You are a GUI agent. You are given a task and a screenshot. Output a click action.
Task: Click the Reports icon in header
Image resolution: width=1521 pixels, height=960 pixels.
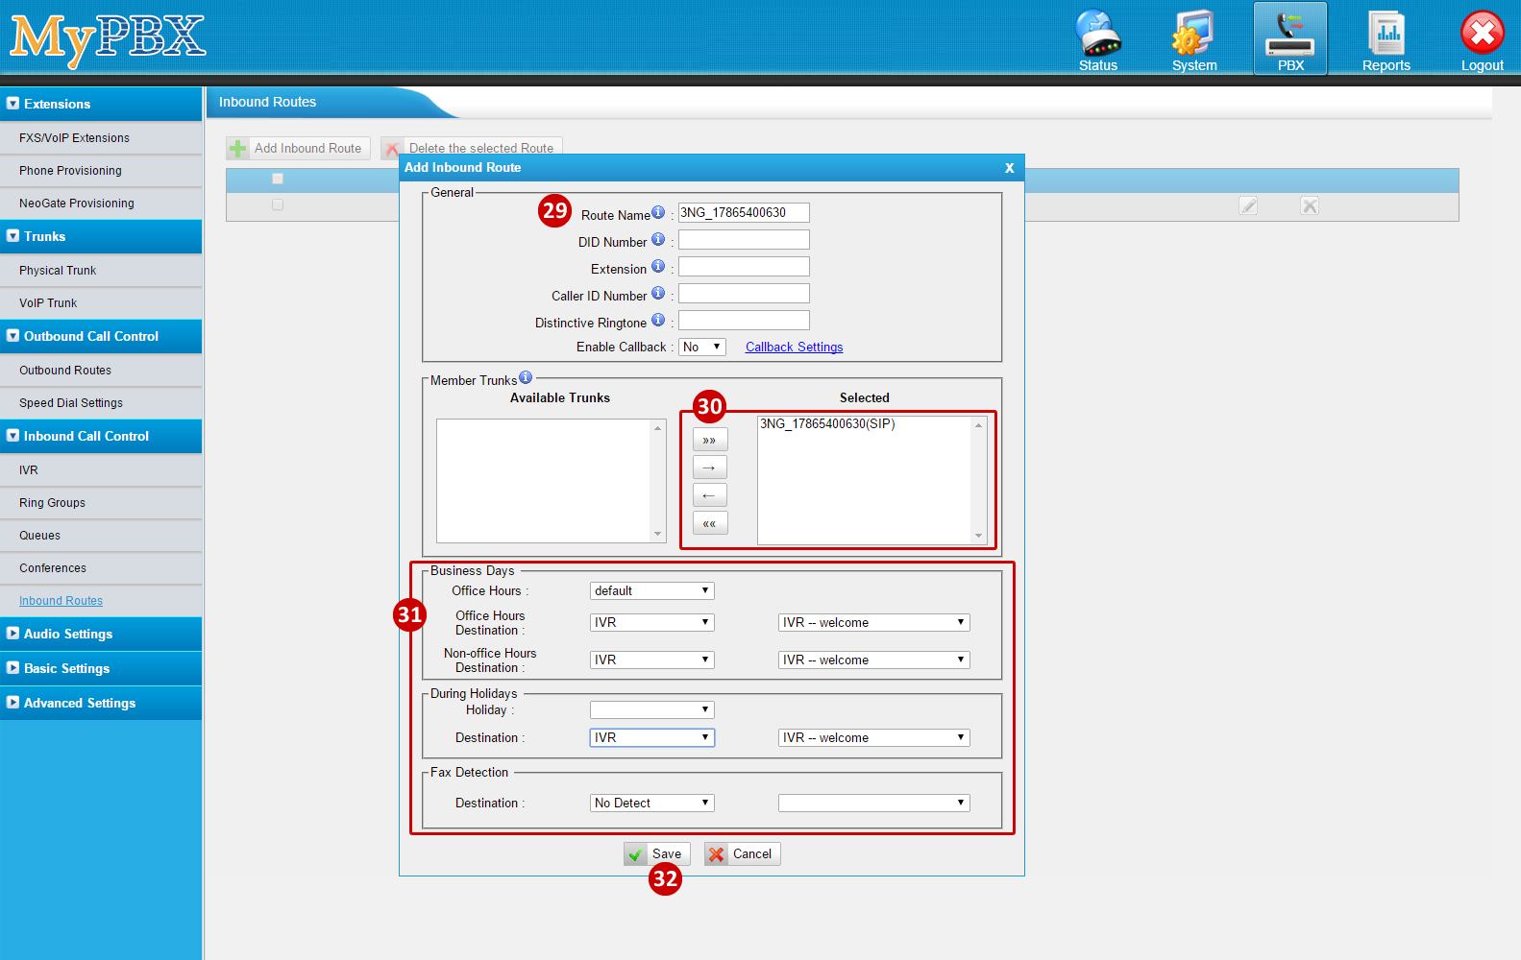[1386, 38]
